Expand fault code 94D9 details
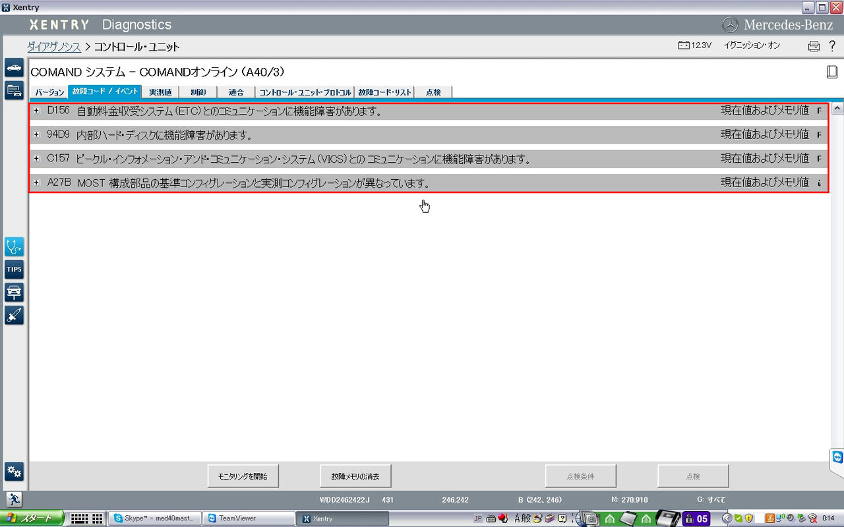The height and width of the screenshot is (527, 844). [x=36, y=135]
